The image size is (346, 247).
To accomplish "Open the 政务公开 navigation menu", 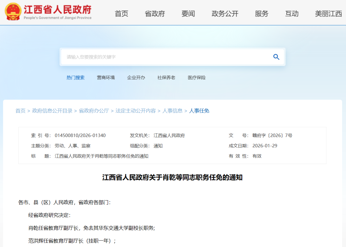I will (x=225, y=14).
